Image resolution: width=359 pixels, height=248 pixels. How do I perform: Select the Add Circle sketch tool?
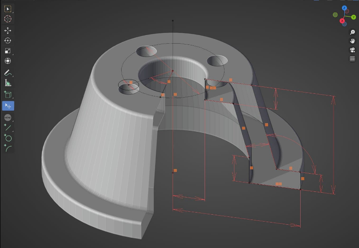[x=8, y=138]
